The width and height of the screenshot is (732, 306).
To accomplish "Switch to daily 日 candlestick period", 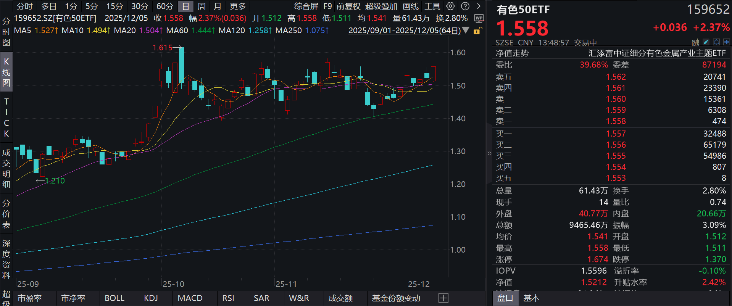I will pyautogui.click(x=185, y=6).
